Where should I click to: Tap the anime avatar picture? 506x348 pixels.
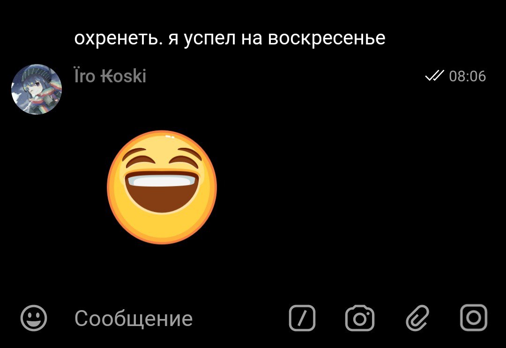coord(37,89)
